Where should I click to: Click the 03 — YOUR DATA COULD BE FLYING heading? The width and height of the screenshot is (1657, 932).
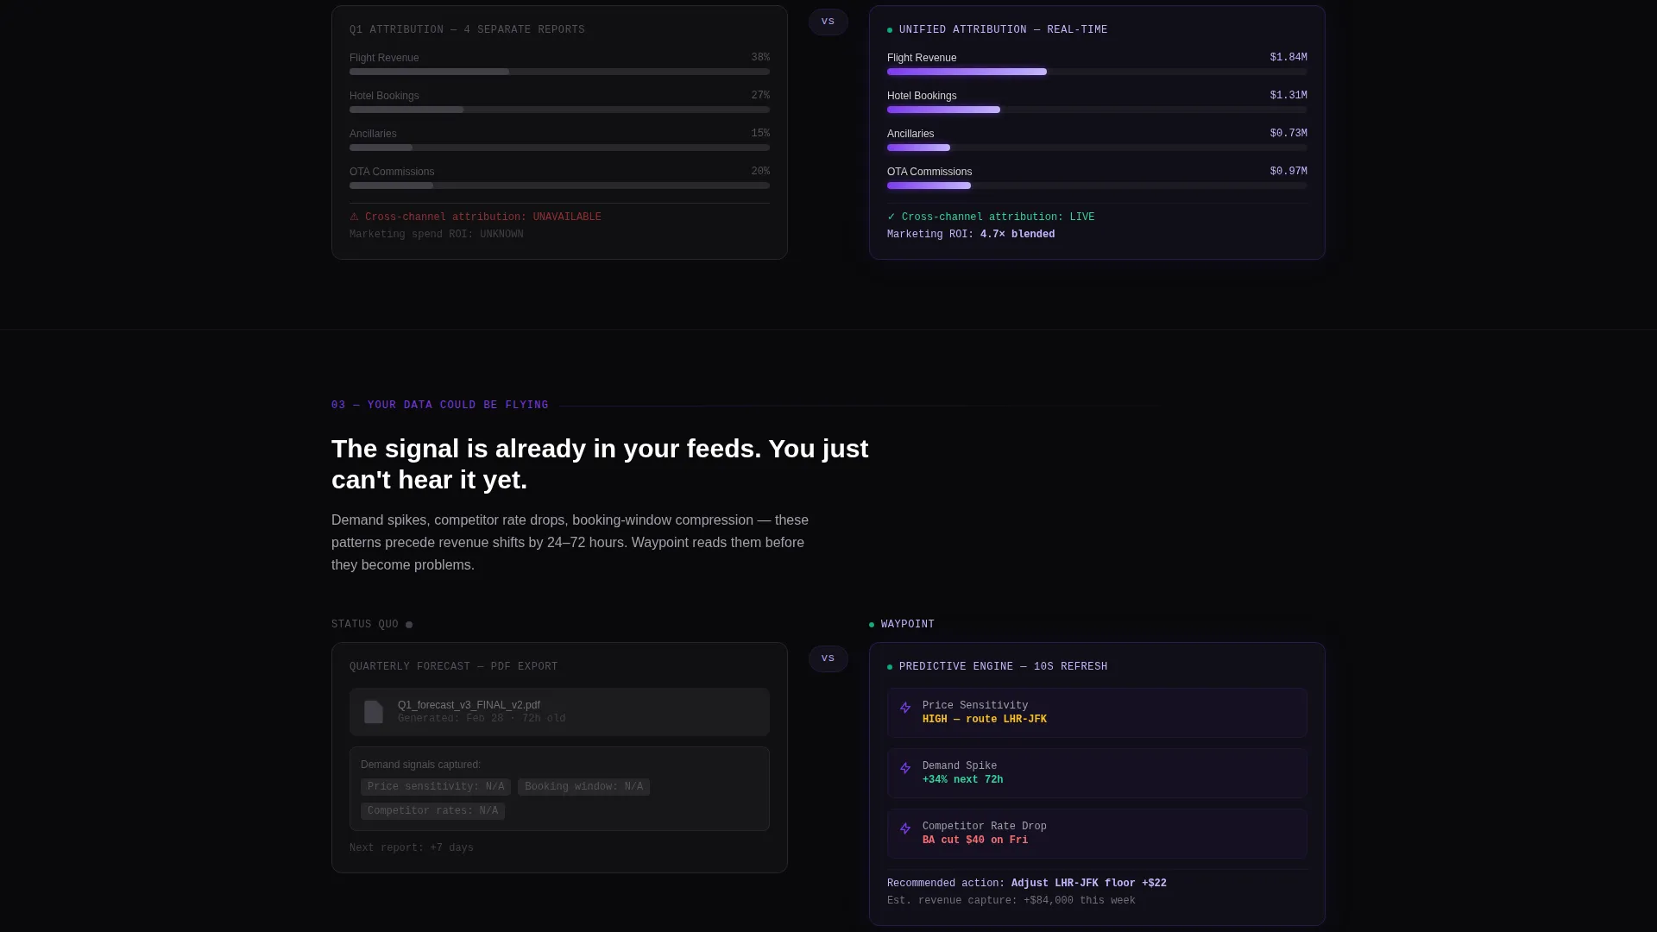[440, 406]
